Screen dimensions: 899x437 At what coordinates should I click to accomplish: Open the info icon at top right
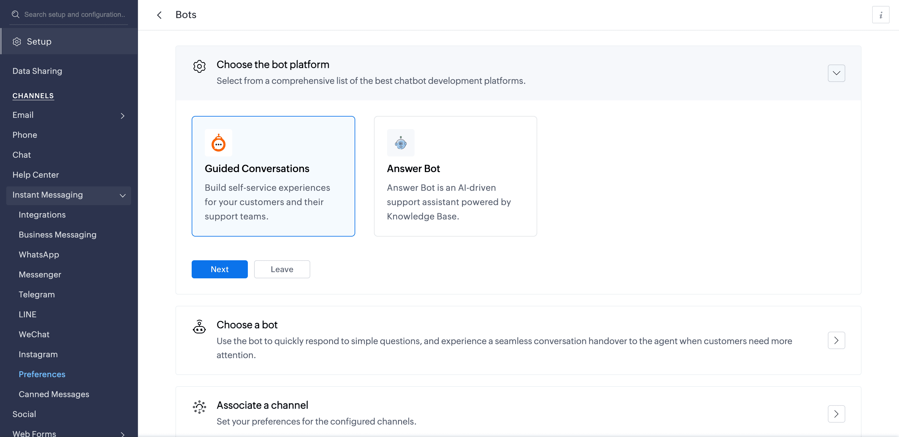pyautogui.click(x=881, y=15)
